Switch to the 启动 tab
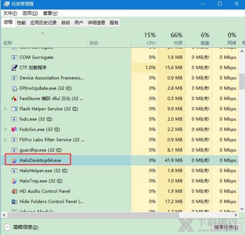 (65, 23)
